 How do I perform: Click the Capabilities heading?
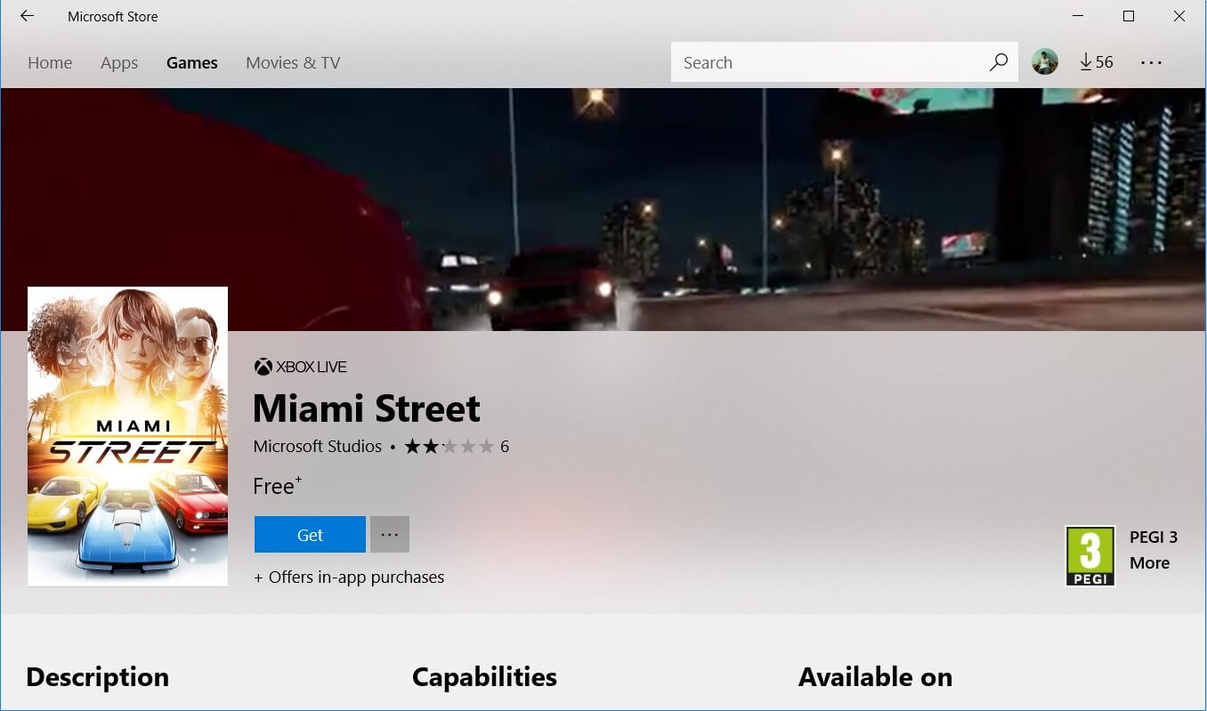coord(484,677)
